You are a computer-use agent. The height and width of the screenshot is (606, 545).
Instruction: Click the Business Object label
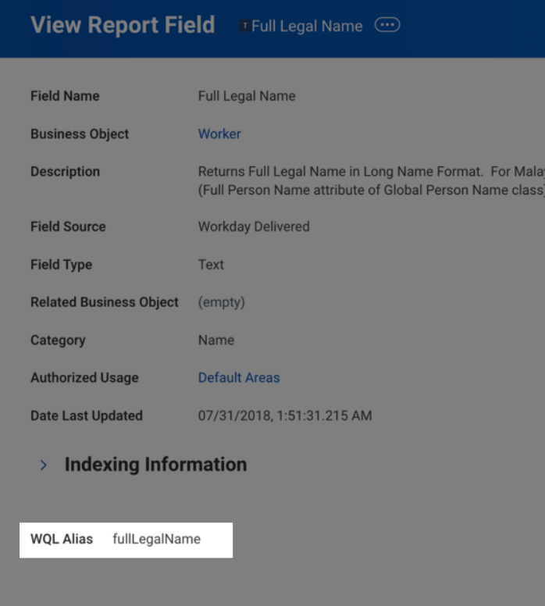coord(80,134)
